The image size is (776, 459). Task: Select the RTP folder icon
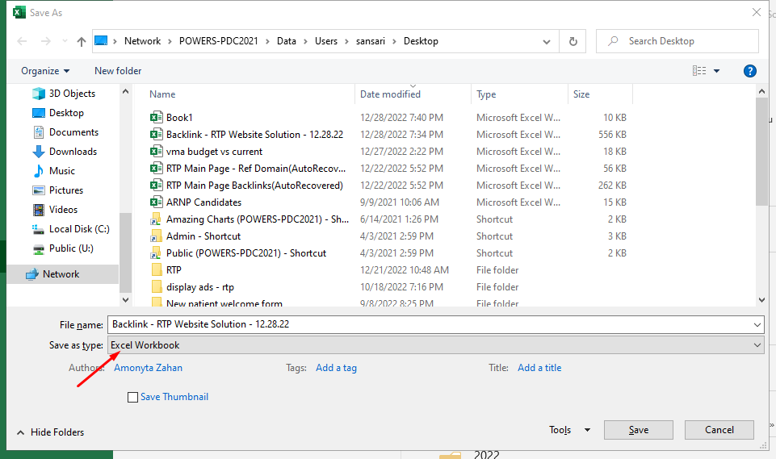[x=157, y=269]
